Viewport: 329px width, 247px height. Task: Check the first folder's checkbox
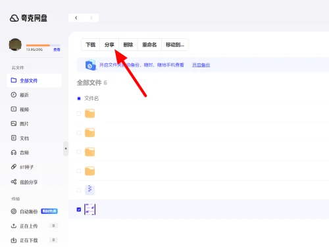click(x=79, y=113)
